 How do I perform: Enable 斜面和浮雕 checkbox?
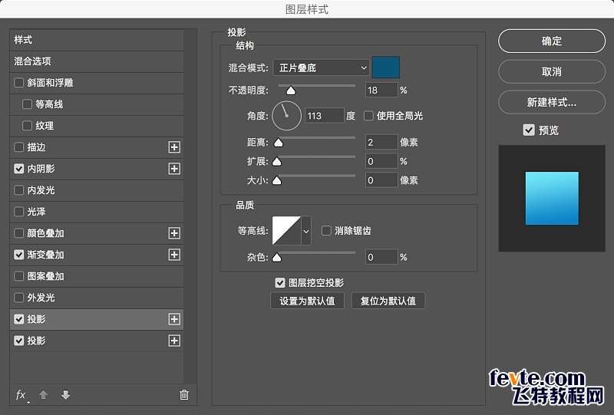(x=18, y=83)
